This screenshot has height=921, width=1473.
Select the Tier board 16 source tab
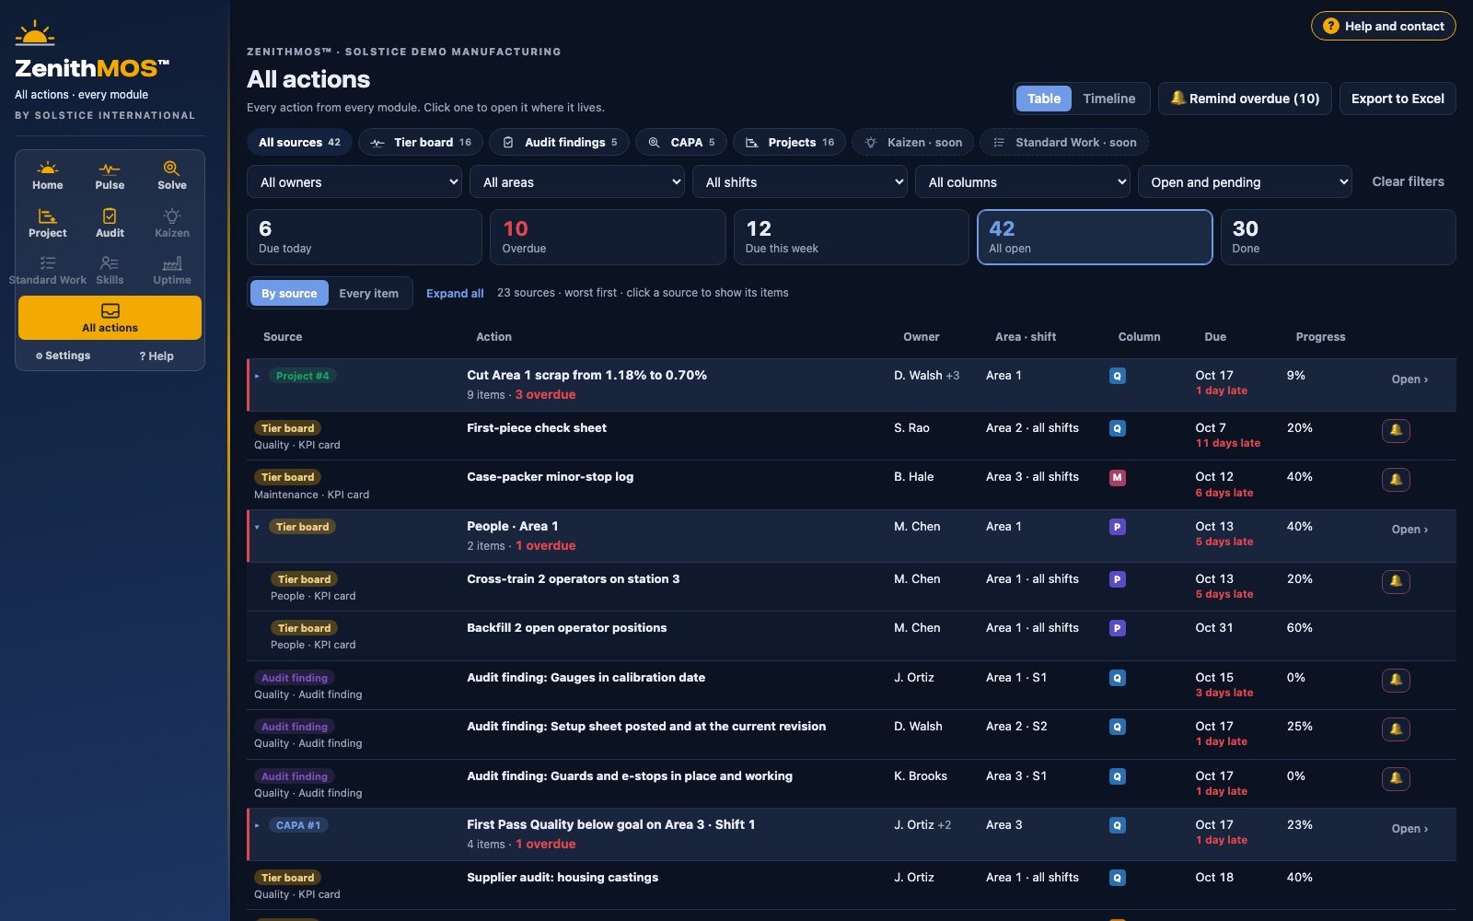(421, 143)
